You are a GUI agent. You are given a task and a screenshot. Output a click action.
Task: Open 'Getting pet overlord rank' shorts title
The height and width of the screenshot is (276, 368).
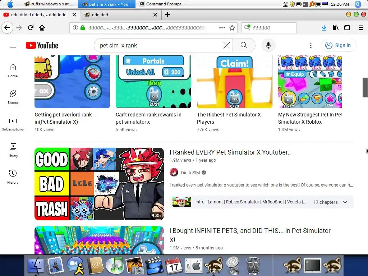63,118
